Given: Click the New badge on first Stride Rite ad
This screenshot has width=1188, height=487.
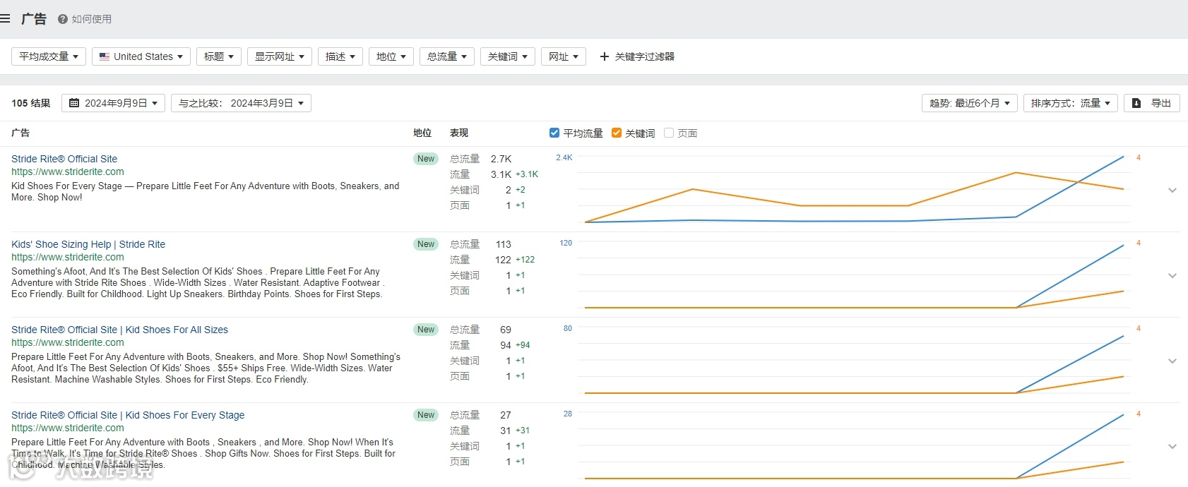Looking at the screenshot, I should click(426, 159).
